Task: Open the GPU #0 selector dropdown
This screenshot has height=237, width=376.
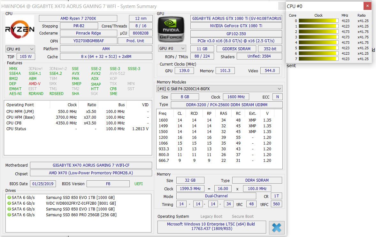Action: click(x=172, y=49)
